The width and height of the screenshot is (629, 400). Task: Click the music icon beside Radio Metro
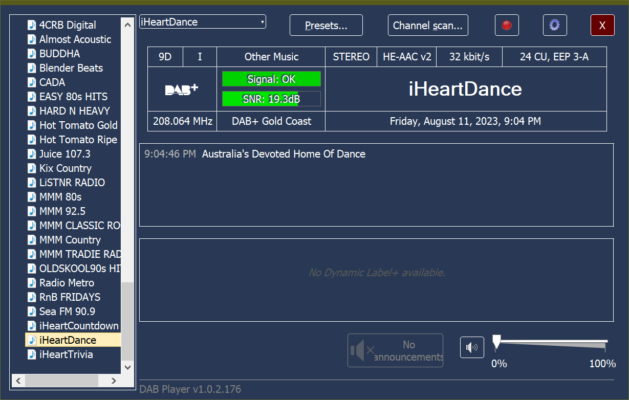coord(32,282)
